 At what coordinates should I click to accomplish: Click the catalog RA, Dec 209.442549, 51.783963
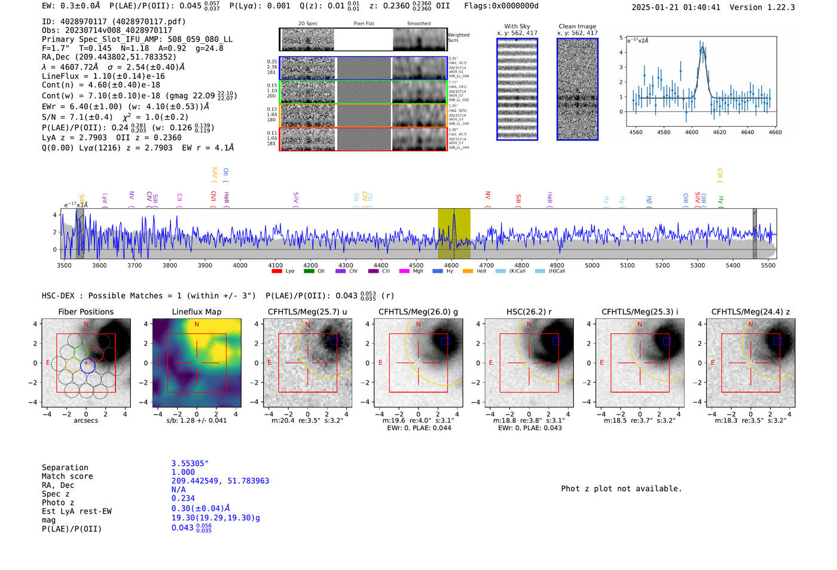point(220,481)
